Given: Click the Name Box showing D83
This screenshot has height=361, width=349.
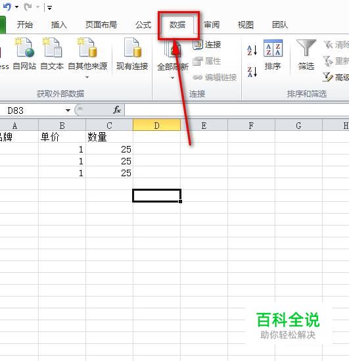Looking at the screenshot, I should [32, 110].
